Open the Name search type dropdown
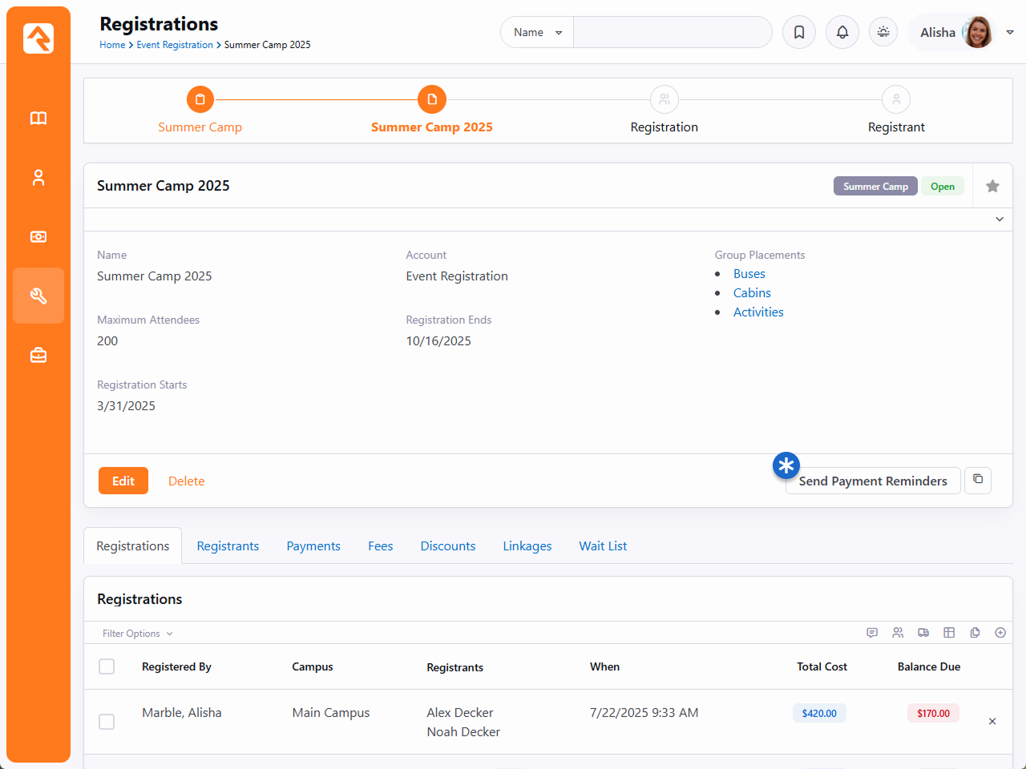 pyautogui.click(x=537, y=32)
